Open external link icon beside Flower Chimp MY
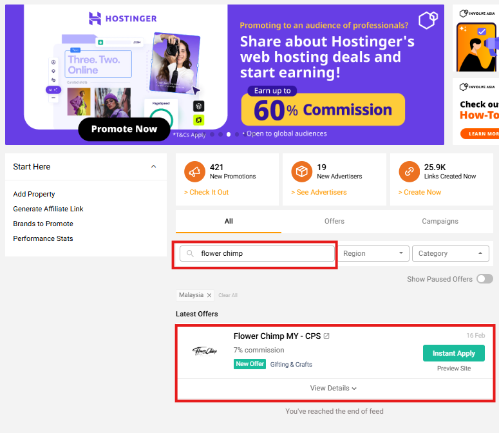 tap(326, 336)
